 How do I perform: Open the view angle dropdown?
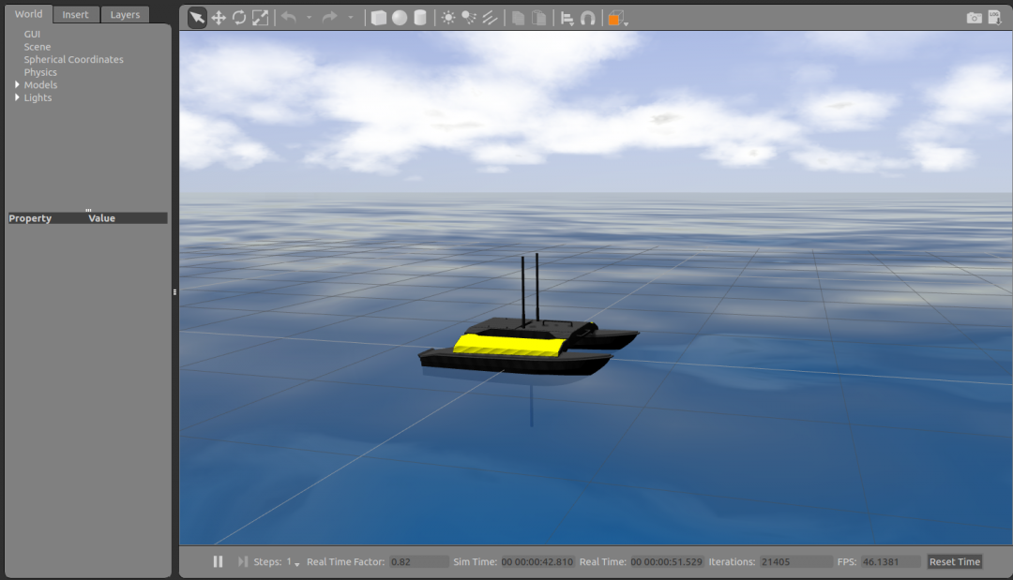click(x=617, y=18)
